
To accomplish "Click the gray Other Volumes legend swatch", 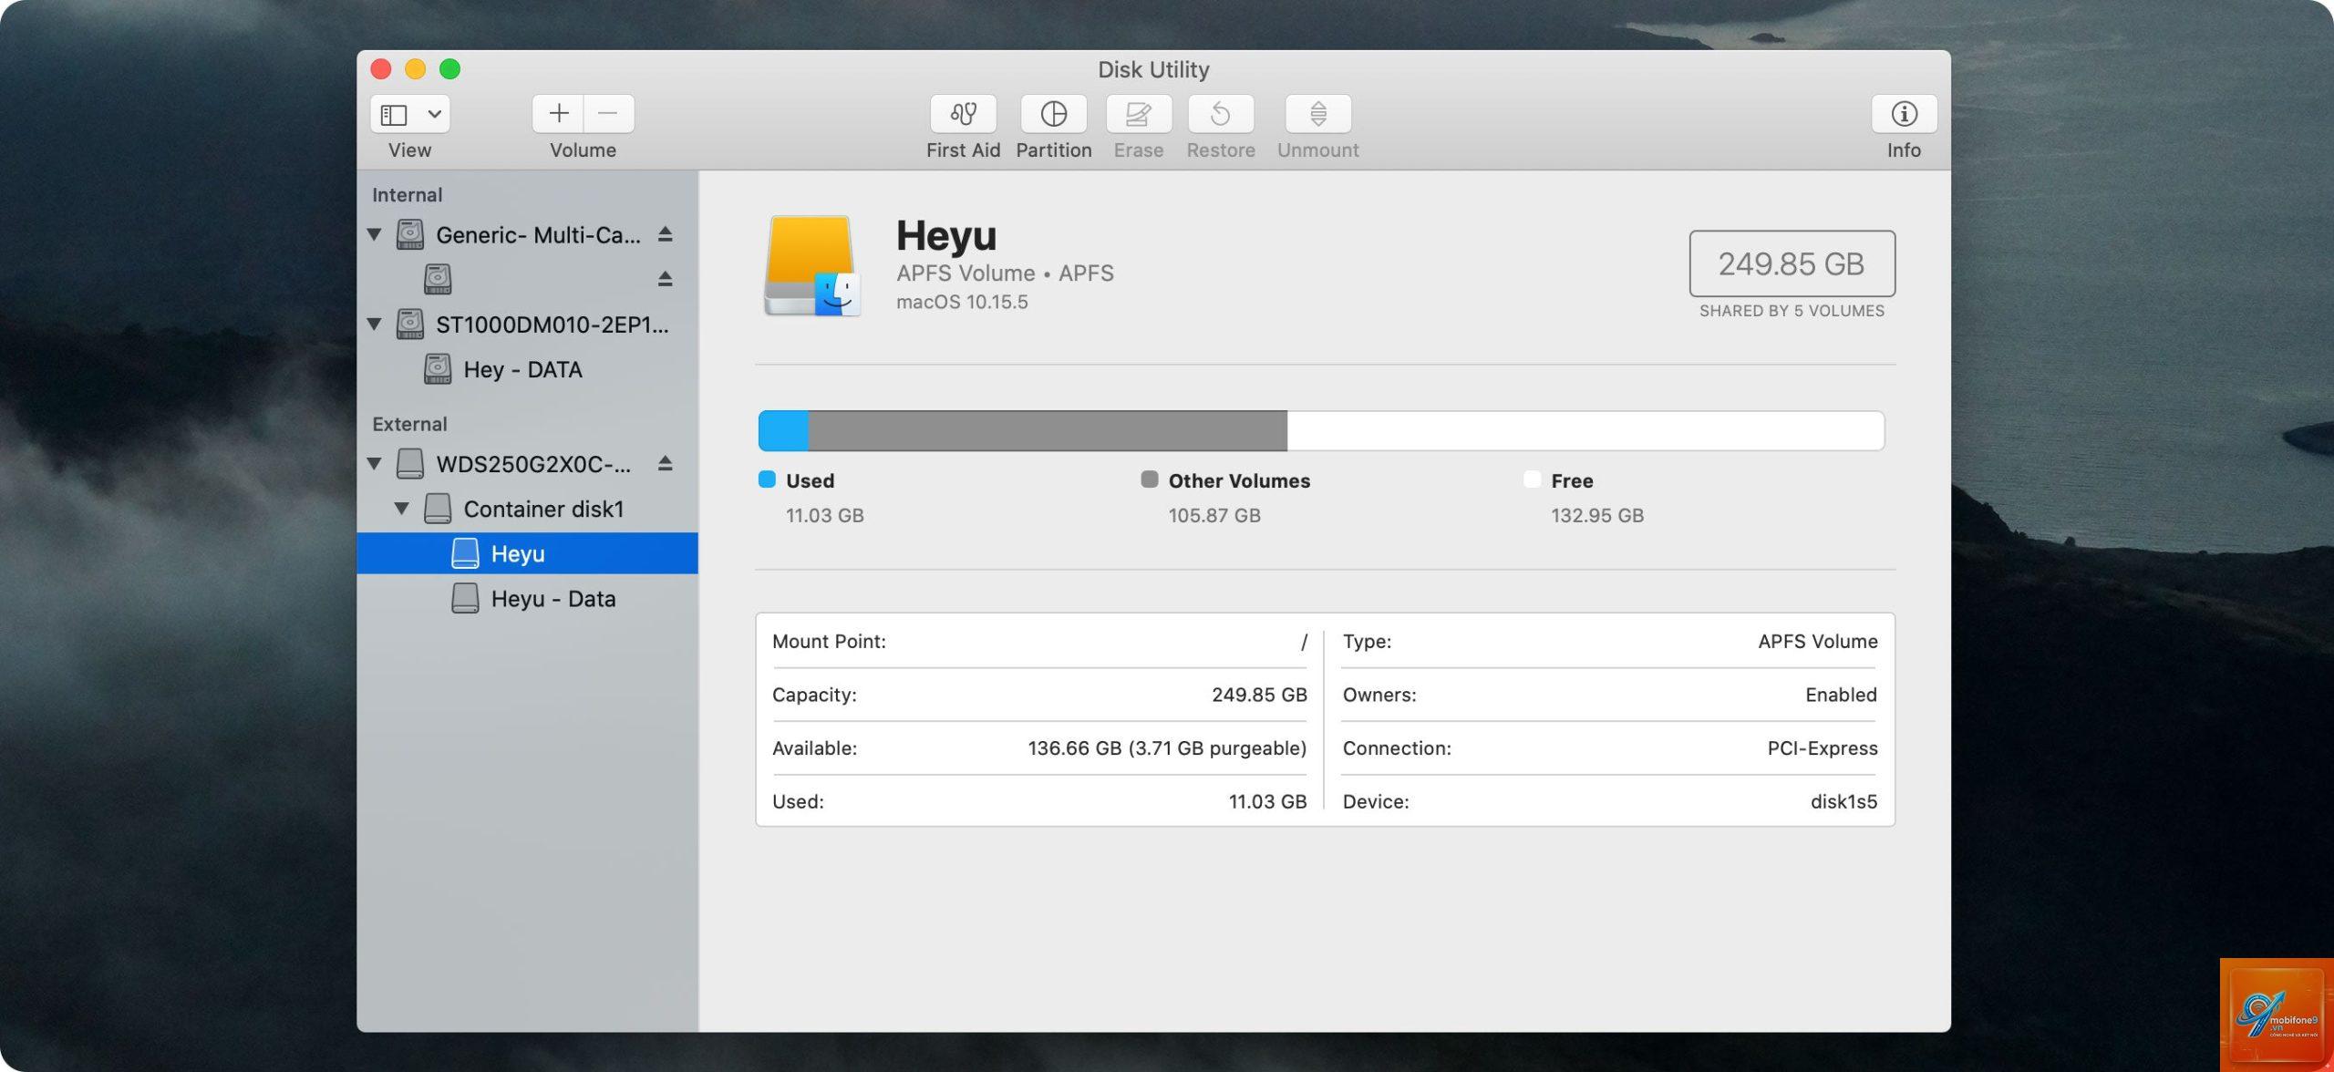I will pos(1150,479).
